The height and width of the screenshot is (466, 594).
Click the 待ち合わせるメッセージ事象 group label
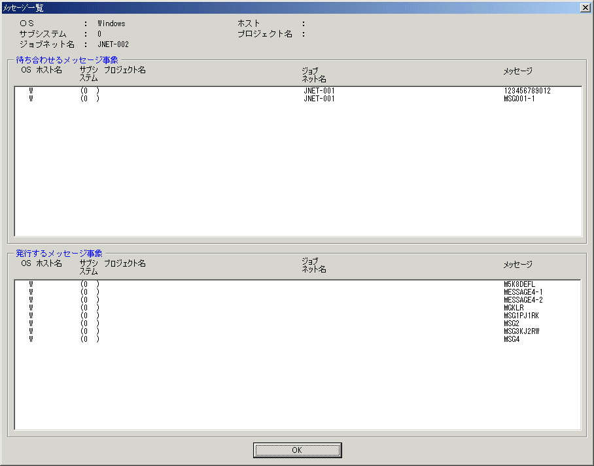(67, 60)
